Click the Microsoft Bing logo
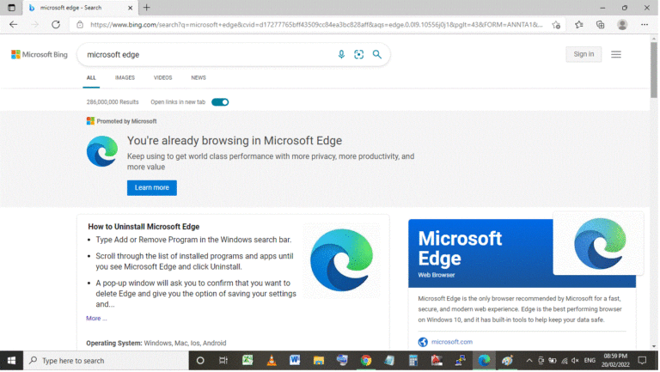The width and height of the screenshot is (660, 372). coord(40,54)
